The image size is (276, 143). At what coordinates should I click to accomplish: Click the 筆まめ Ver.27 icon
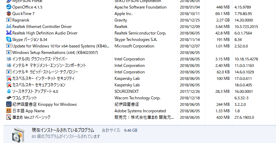9,117
